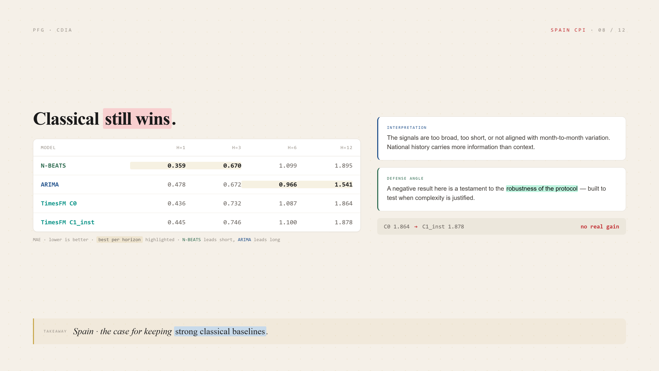Click the H=1 column header
This screenshot has height=371, width=659.
point(181,148)
